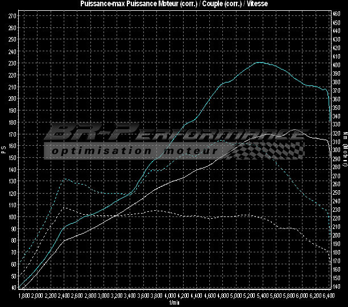Select the 4,000 tick on the rpm axis

170,296
